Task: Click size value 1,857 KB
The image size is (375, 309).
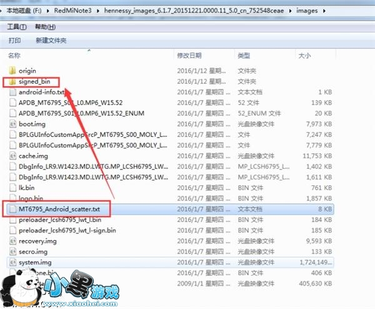Action: 319,198
